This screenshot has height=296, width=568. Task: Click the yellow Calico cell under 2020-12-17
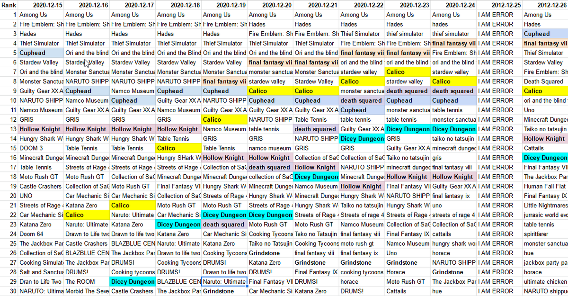(133, 205)
